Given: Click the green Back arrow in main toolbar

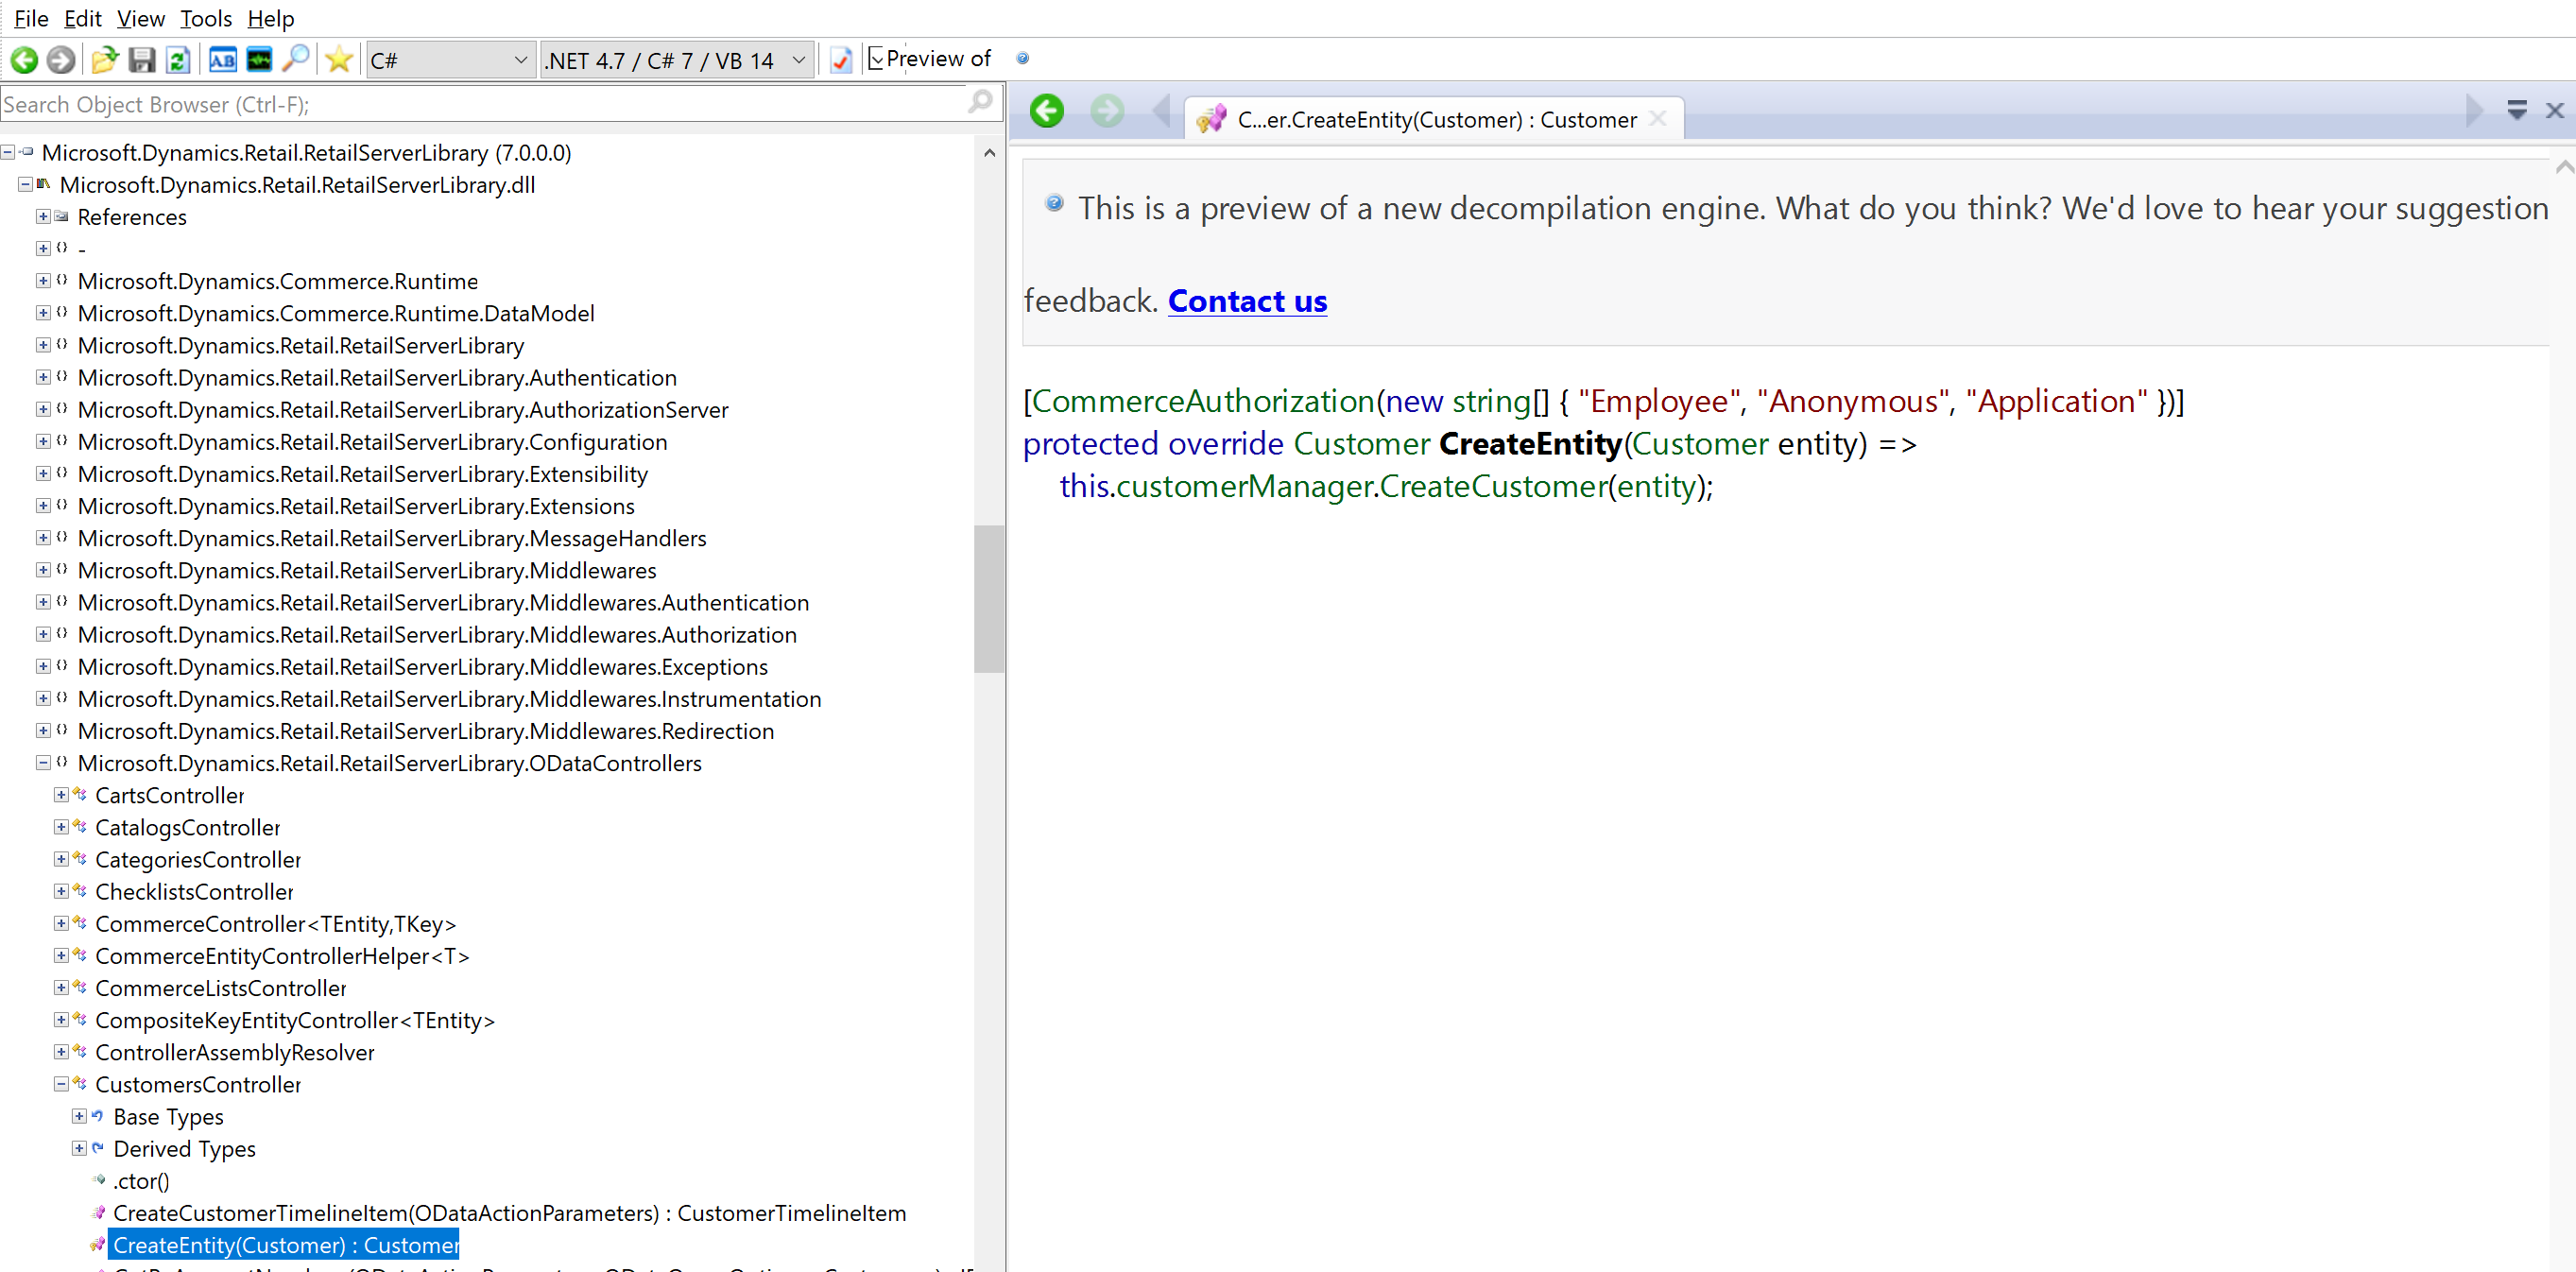Looking at the screenshot, I should coord(24,60).
